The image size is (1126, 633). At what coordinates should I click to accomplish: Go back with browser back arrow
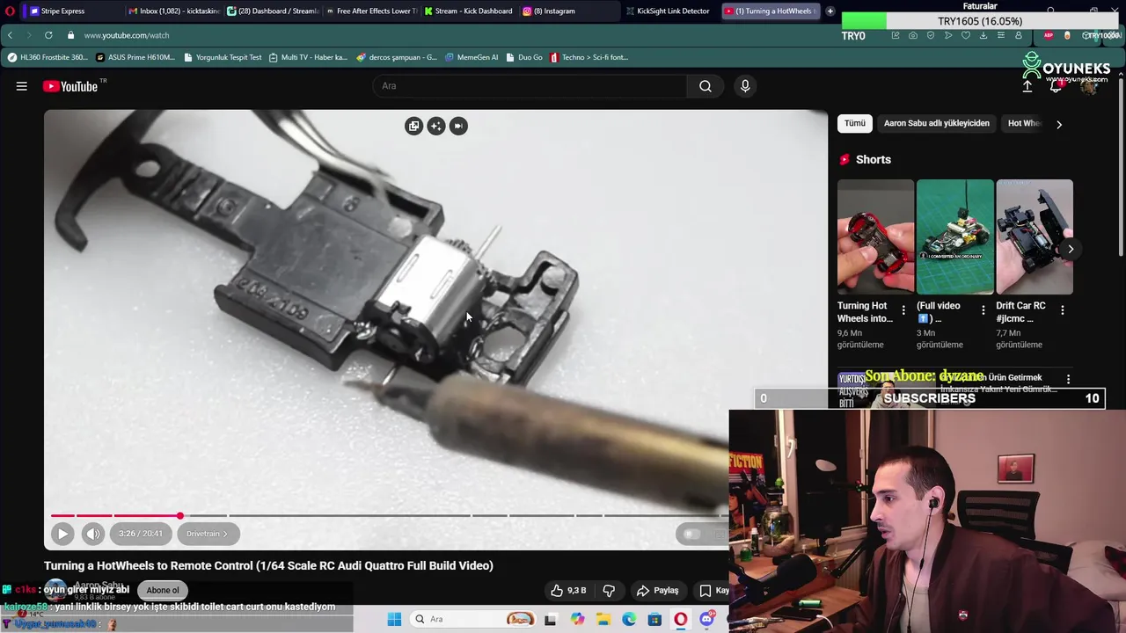(x=10, y=35)
